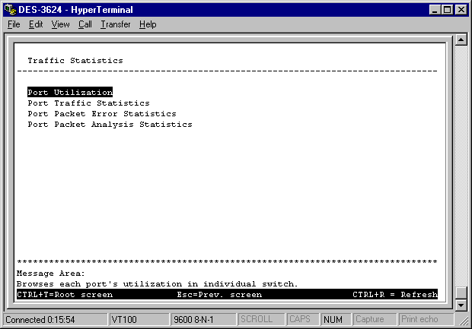Minimize the HyperTerminal window
The height and width of the screenshot is (329, 472).
pos(435,8)
